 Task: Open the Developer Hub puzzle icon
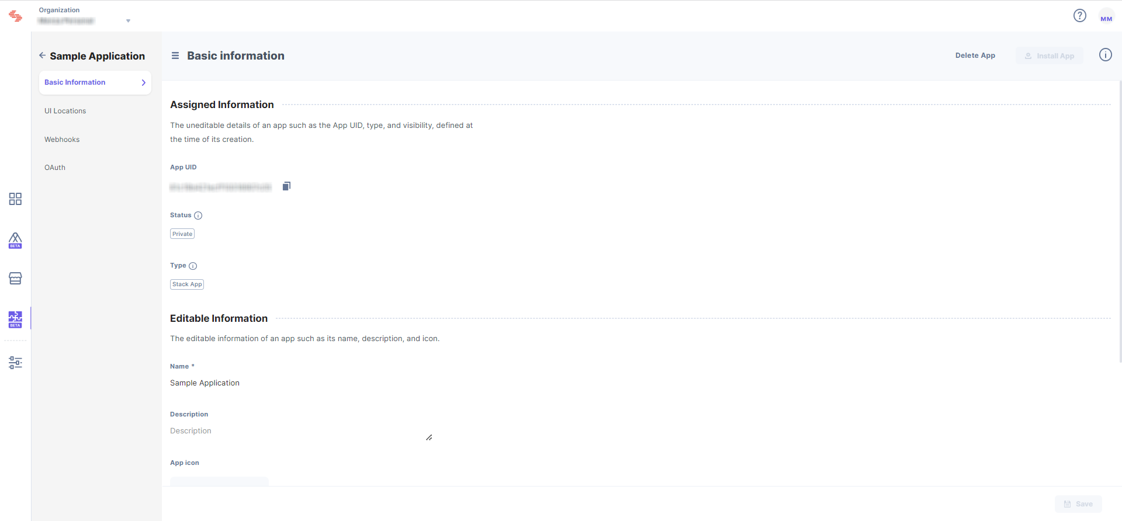click(x=15, y=319)
